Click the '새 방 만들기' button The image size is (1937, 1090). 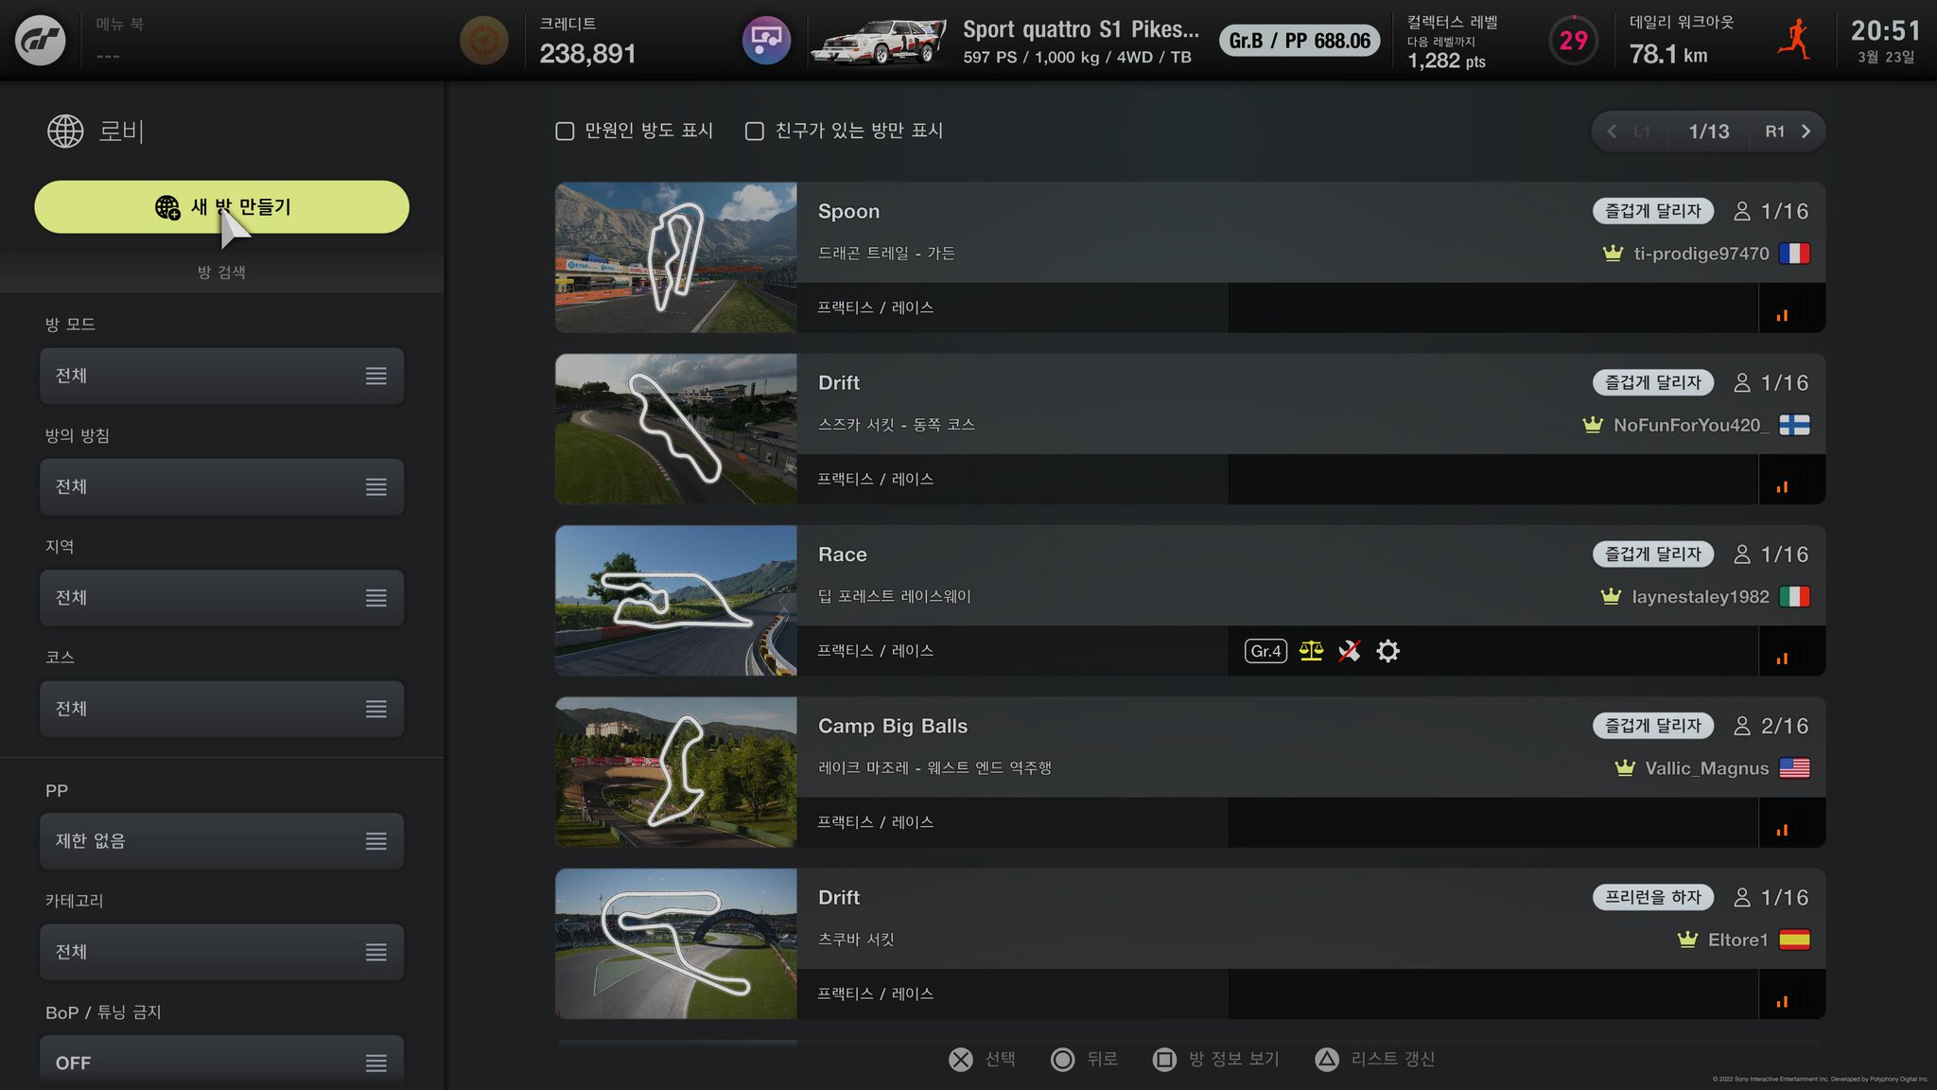coord(221,206)
